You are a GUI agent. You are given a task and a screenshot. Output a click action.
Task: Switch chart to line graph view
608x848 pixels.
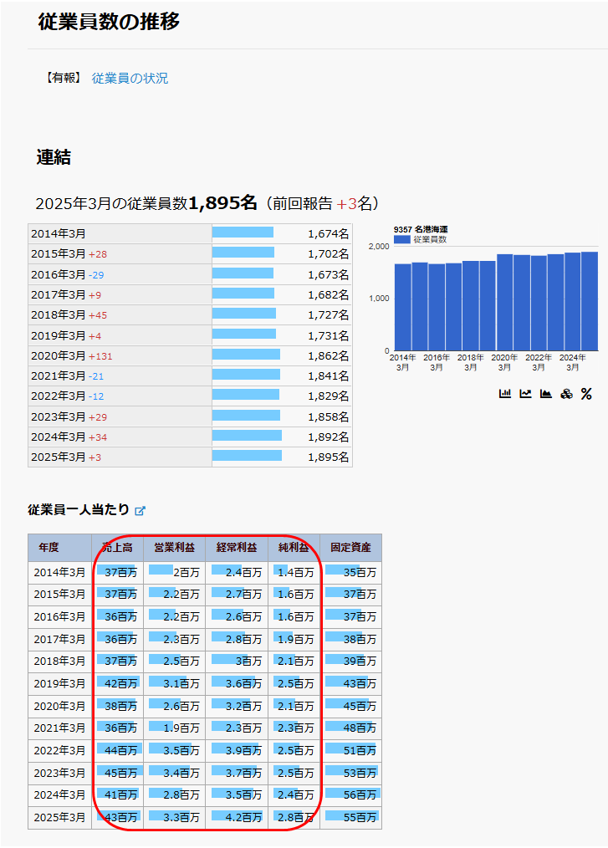(525, 394)
